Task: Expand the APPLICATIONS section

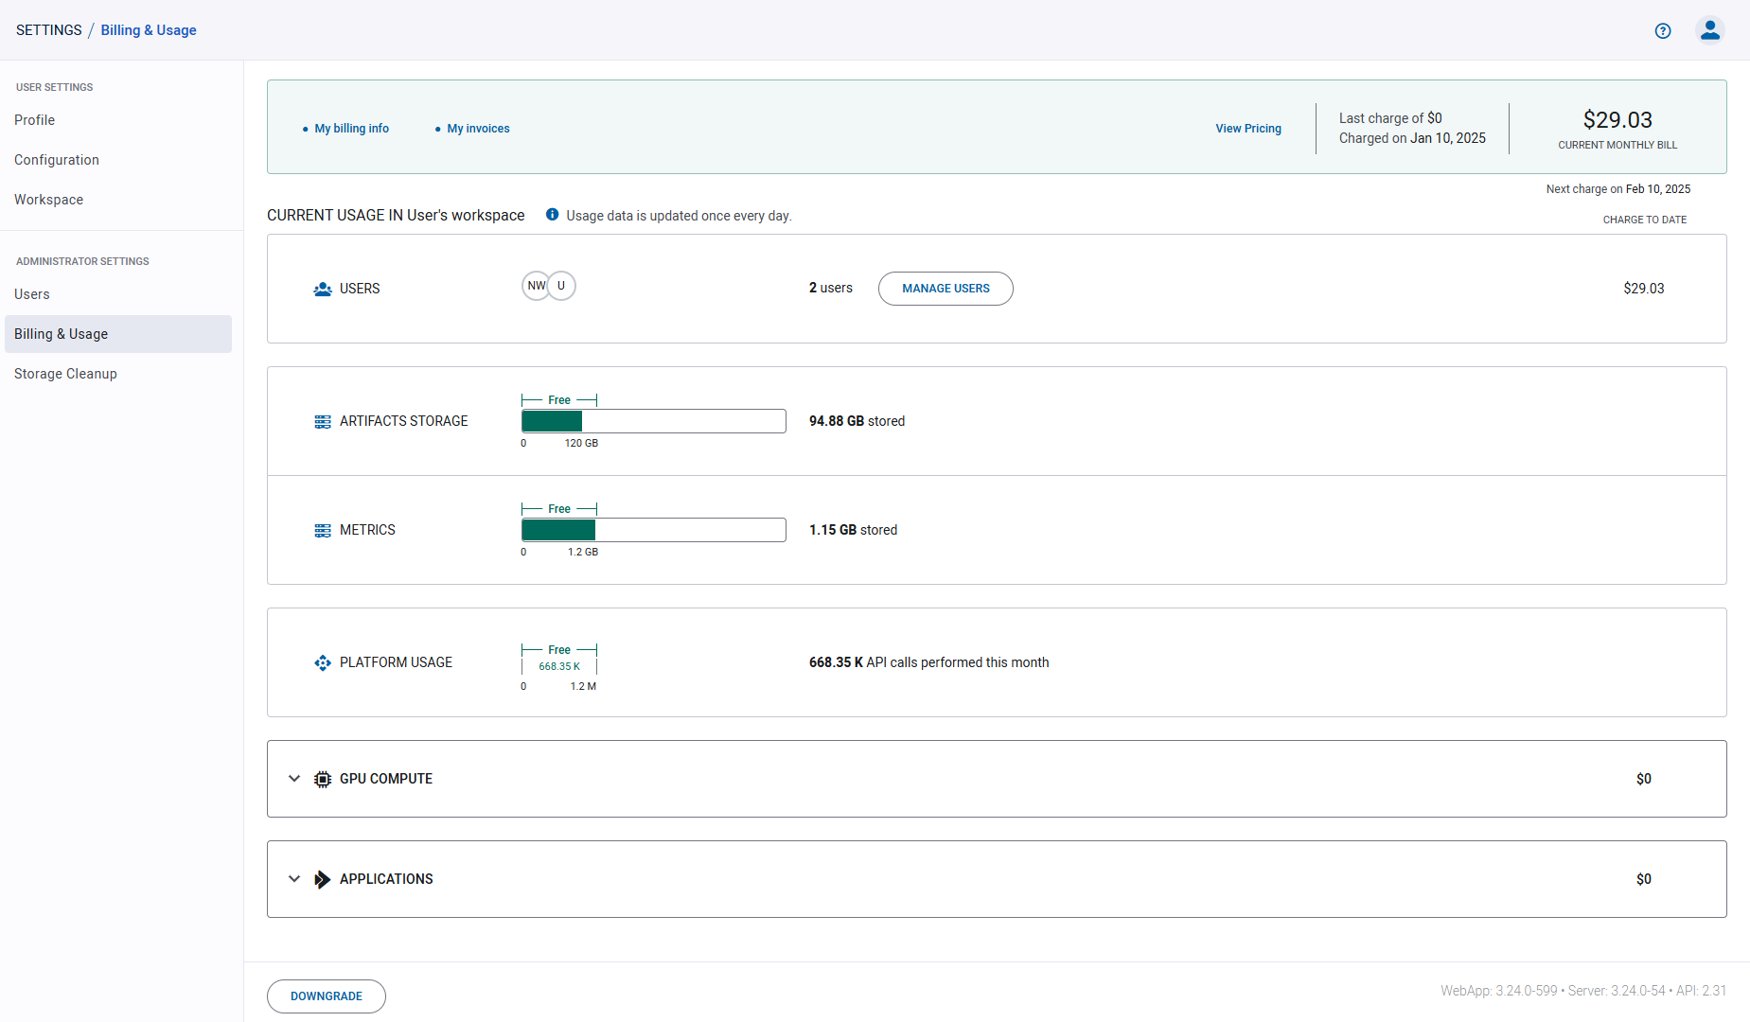Action: click(x=294, y=878)
